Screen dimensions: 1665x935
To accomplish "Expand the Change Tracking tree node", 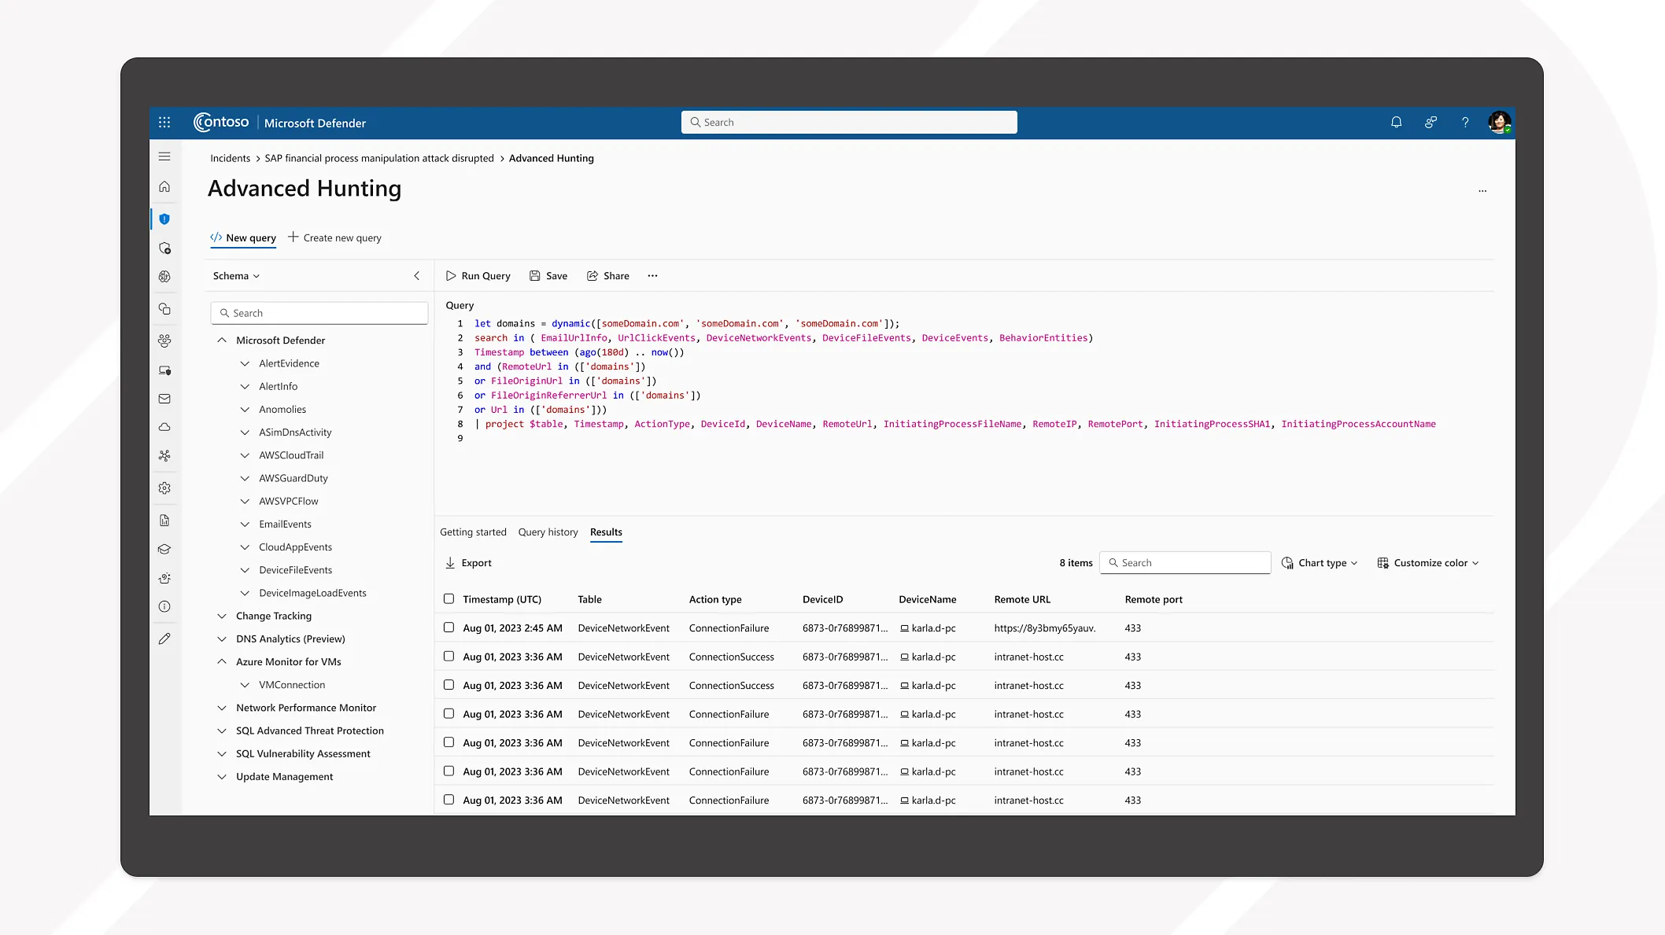I will click(x=222, y=616).
